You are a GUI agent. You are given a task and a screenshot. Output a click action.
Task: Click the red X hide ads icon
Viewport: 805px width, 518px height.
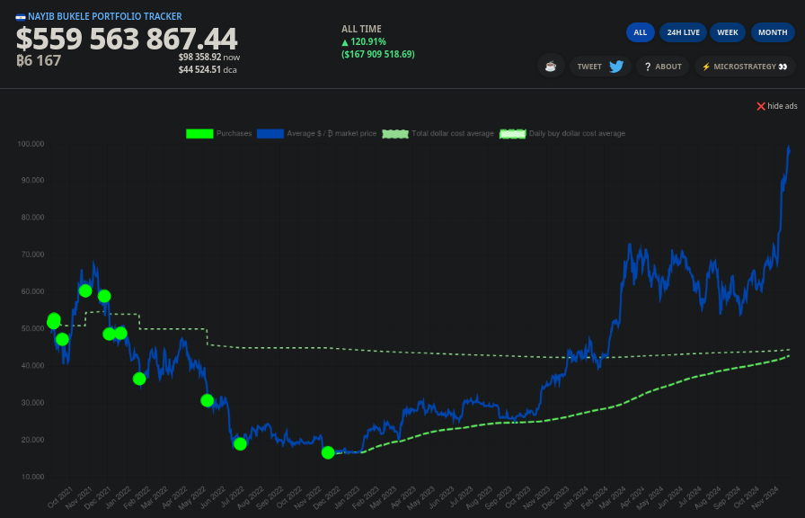tap(761, 106)
